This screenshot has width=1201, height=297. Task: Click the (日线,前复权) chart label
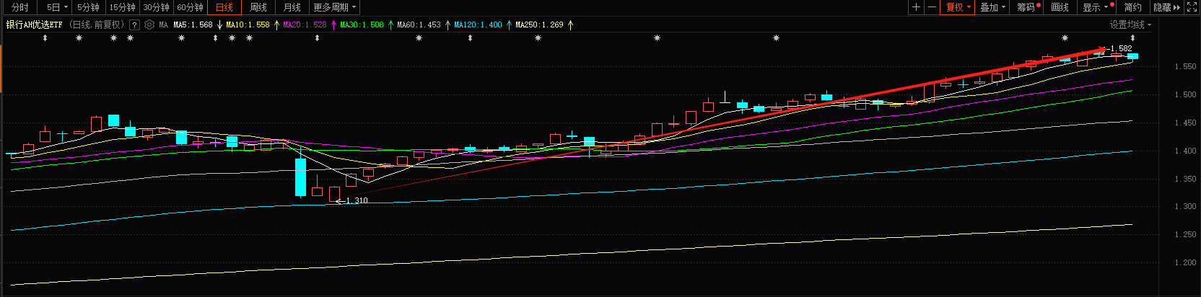97,25
